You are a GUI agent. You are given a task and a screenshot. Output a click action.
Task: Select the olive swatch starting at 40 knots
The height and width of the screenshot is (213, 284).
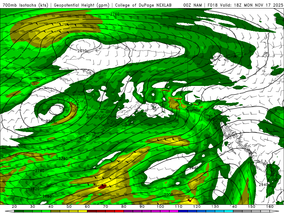(x=55, y=211)
